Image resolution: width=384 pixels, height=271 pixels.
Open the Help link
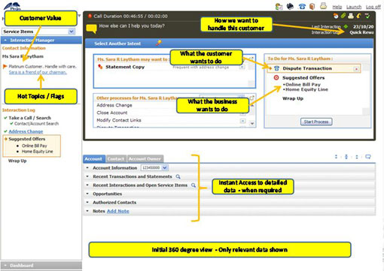[337, 7]
